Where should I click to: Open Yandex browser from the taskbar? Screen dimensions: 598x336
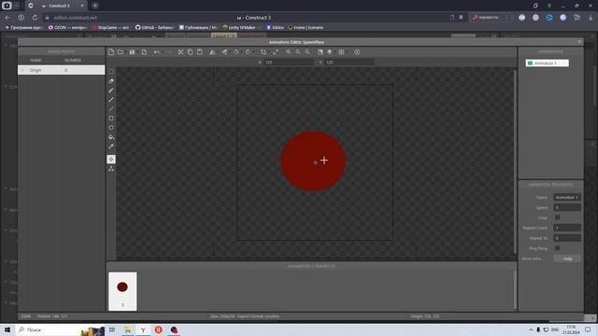tap(143, 329)
